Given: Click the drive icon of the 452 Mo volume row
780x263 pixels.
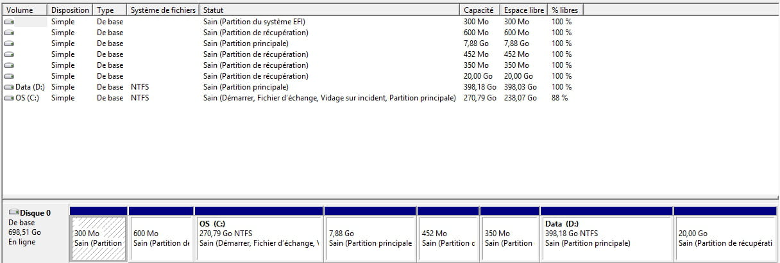Looking at the screenshot, I should [8, 54].
